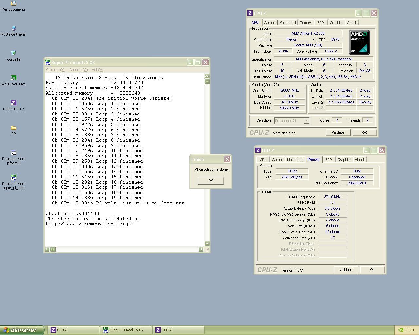419x335 pixels.
Task: Click bottom CPU-Z window title icon
Action: click(258, 150)
